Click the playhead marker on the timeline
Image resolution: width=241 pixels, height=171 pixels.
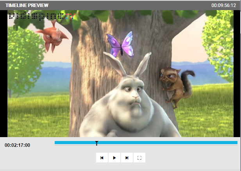coord(96,143)
